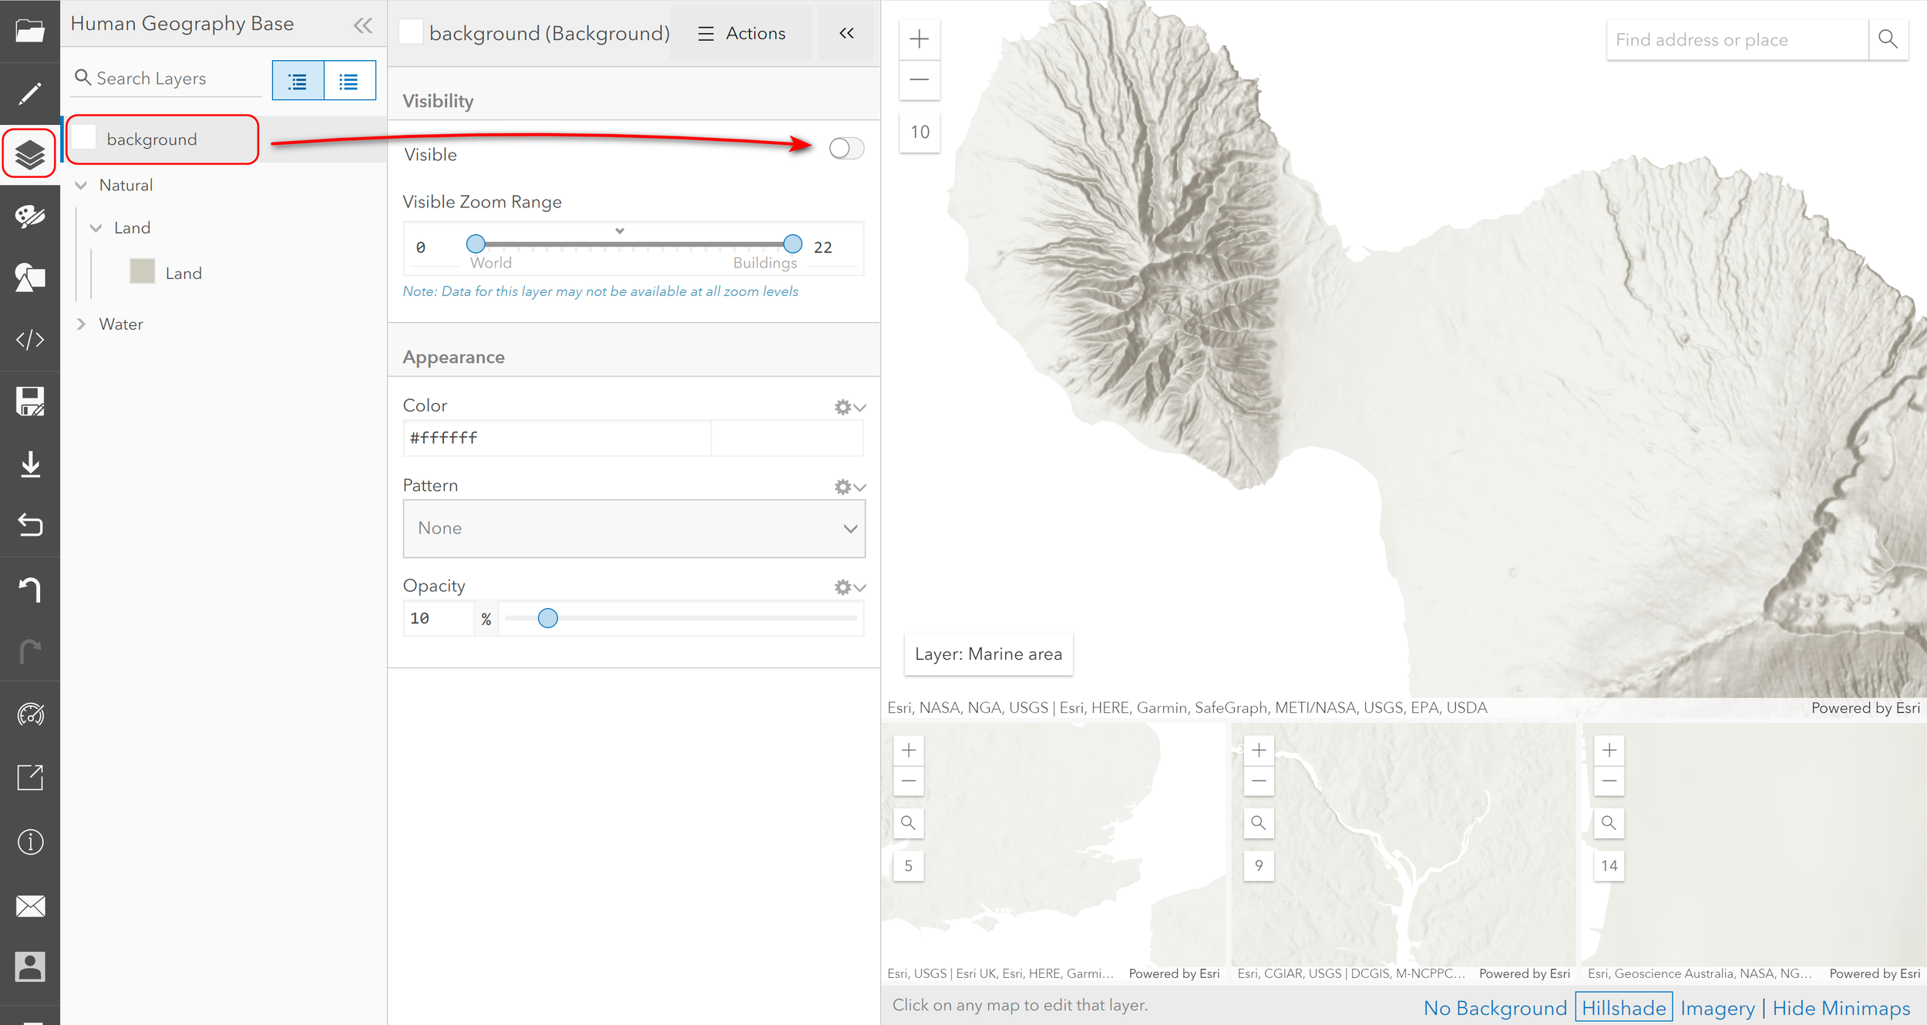The height and width of the screenshot is (1025, 1927).
Task: Click the redo curved arrow icon
Action: (30, 650)
